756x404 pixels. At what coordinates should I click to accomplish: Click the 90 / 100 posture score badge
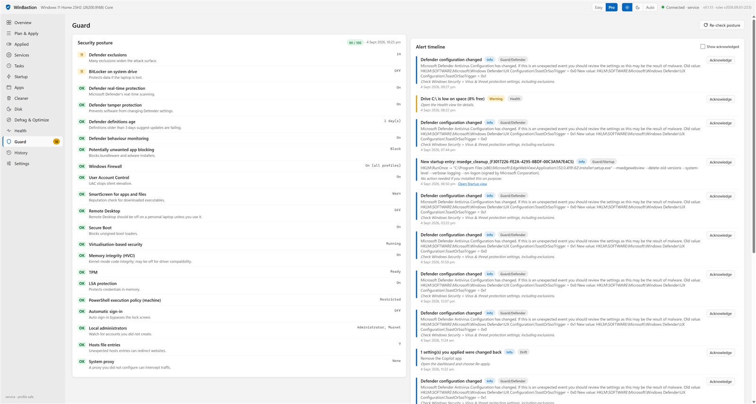tap(355, 43)
